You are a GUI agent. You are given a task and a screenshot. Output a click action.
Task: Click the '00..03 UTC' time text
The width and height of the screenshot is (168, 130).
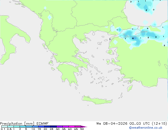pyautogui.click(x=139, y=124)
